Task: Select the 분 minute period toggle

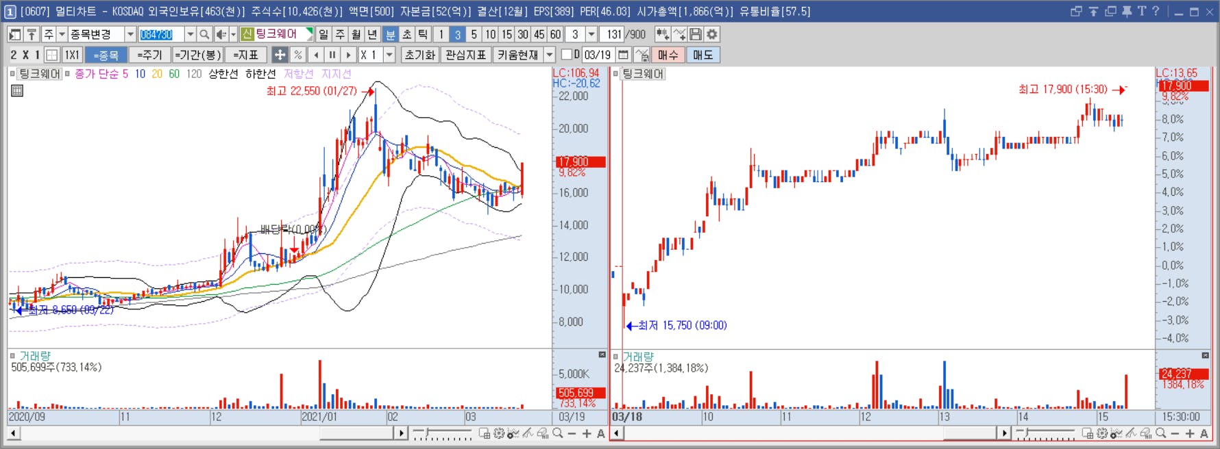Action: tap(390, 34)
